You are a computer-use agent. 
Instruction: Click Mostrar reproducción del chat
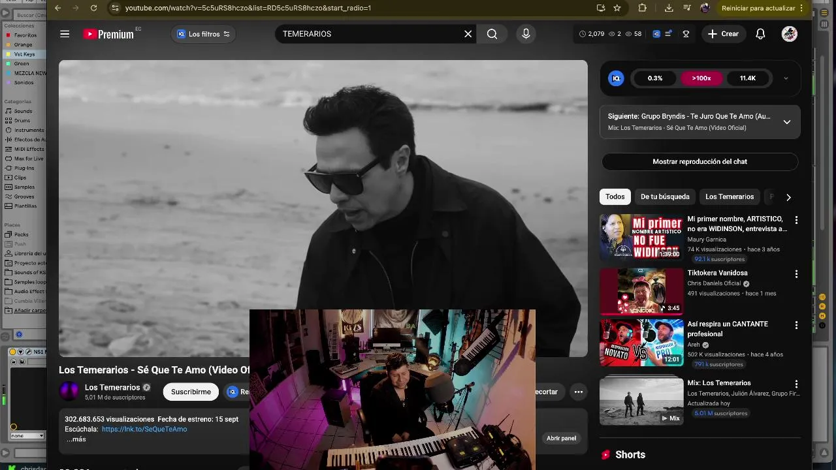[699, 162]
